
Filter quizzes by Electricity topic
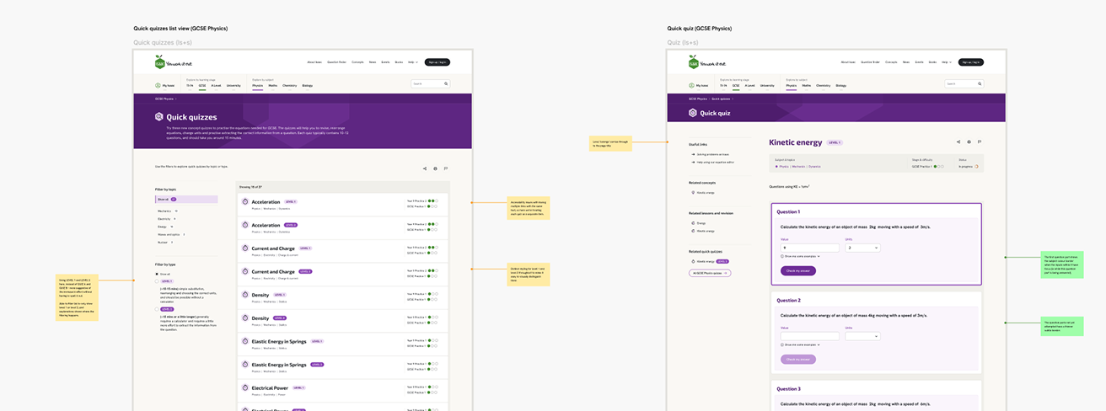tap(166, 219)
